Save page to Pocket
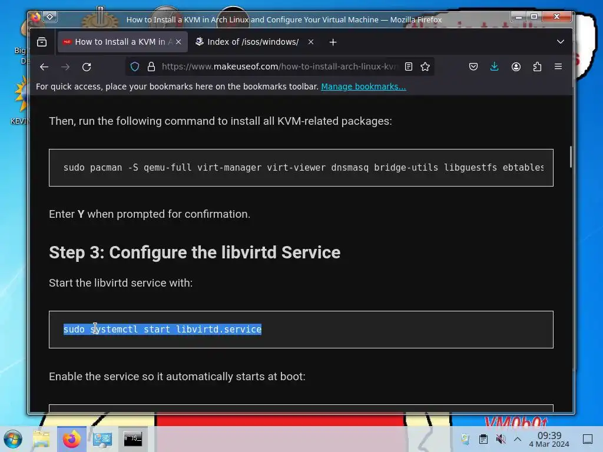 click(473, 67)
